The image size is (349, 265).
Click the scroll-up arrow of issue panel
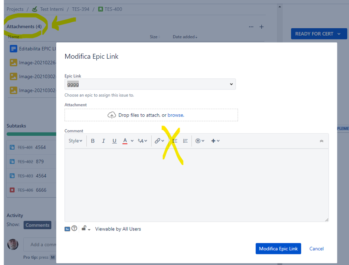pyautogui.click(x=280, y=7)
